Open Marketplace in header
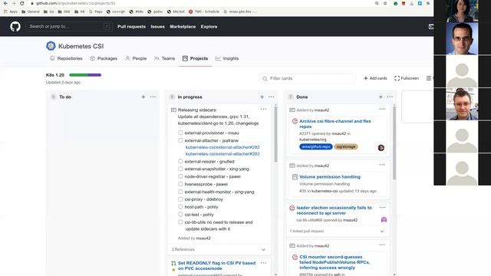Image resolution: width=491 pixels, height=276 pixels. pos(183,27)
